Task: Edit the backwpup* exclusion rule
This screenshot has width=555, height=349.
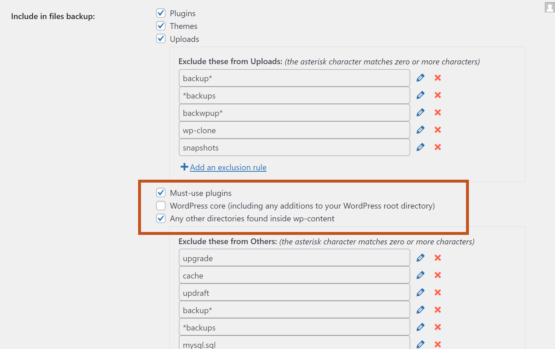Action: click(420, 112)
